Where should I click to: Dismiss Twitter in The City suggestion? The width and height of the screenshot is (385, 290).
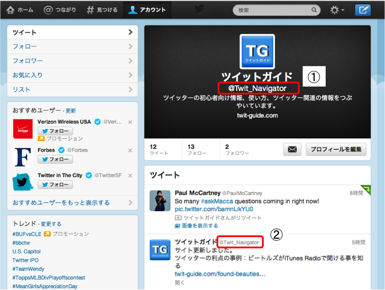point(130,175)
